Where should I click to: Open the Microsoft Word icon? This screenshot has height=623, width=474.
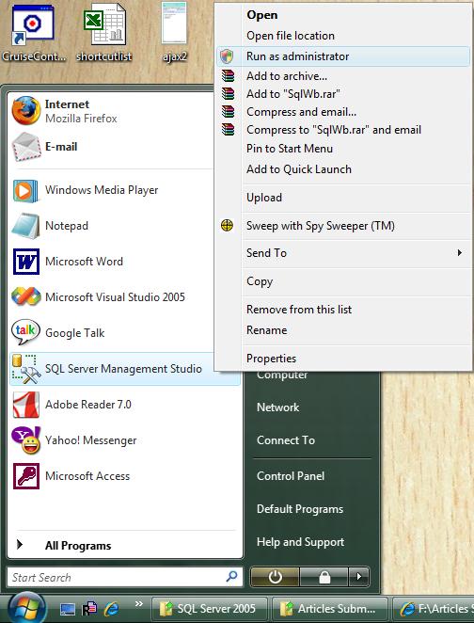click(26, 262)
